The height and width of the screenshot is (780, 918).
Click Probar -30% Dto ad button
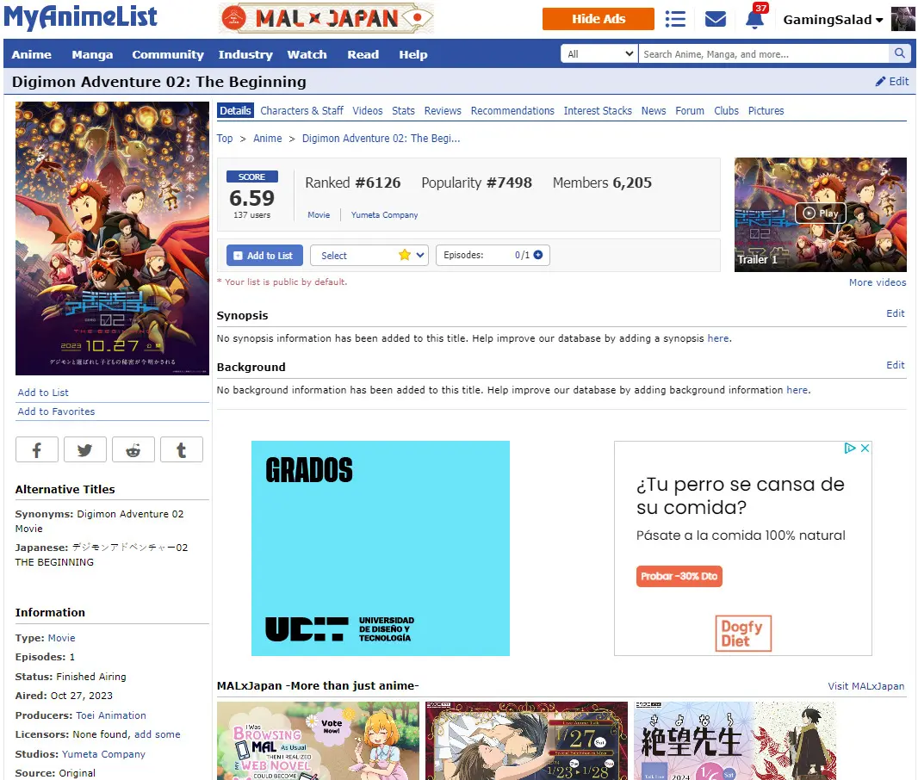pyautogui.click(x=679, y=576)
